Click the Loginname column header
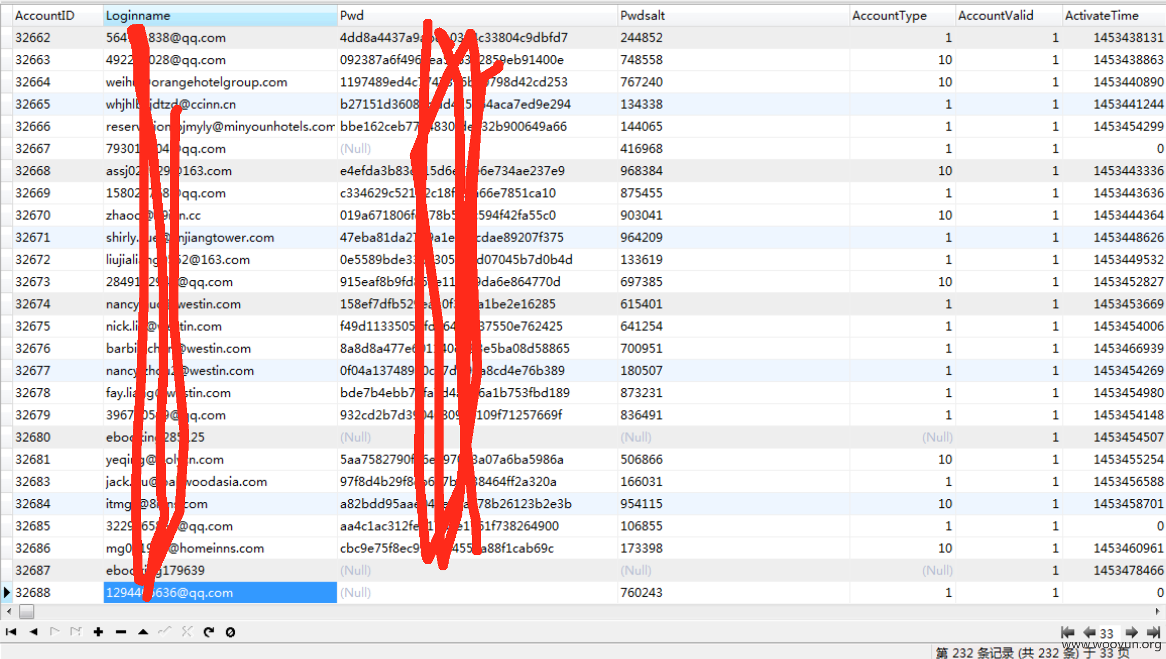The image size is (1166, 659). (220, 16)
